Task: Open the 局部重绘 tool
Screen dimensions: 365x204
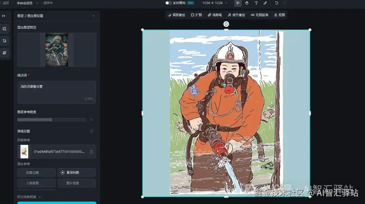Action: pos(176,15)
